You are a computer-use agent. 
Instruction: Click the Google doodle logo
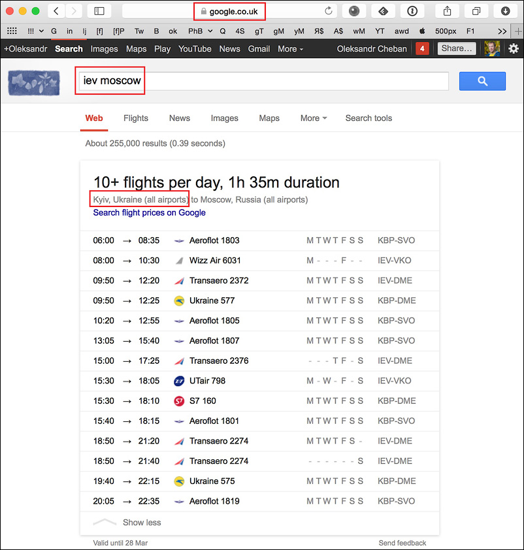[x=34, y=83]
